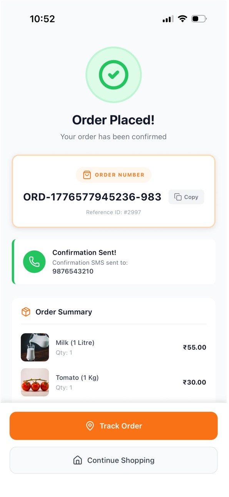
Task: Tap the green checkmark success icon
Action: click(114, 75)
